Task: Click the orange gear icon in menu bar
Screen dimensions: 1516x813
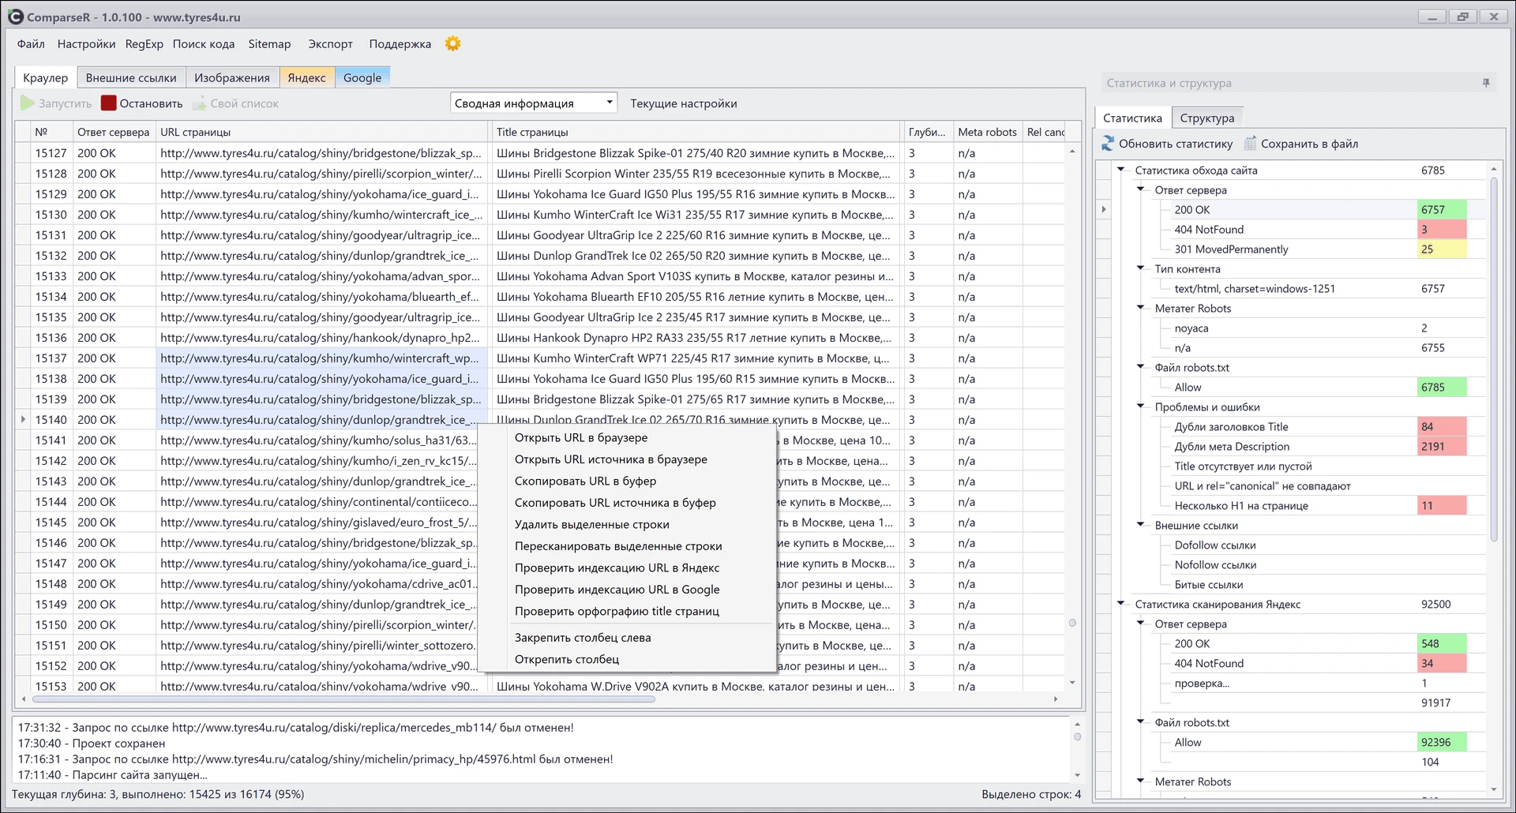Action: pyautogui.click(x=452, y=44)
